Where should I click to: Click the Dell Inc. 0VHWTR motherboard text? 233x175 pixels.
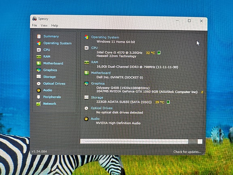[120, 78]
